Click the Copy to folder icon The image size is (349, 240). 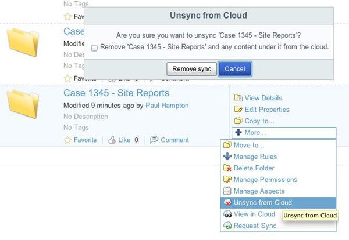click(238, 121)
